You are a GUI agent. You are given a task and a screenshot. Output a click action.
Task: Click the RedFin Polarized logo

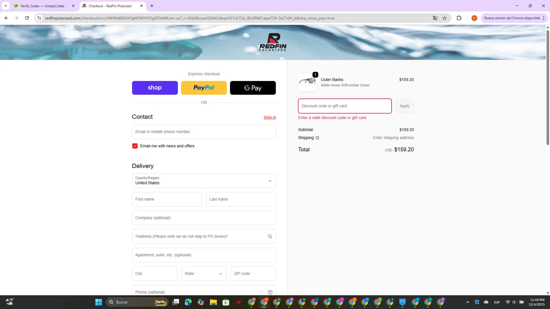[273, 42]
